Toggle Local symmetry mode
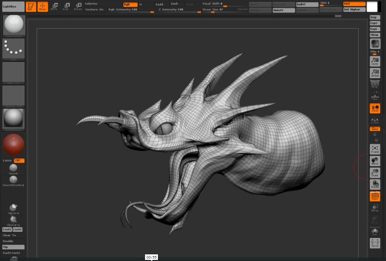 pos(375,108)
